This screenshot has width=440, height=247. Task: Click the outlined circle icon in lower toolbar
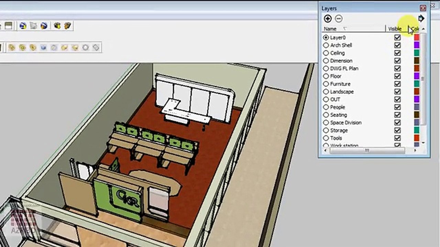point(86,47)
